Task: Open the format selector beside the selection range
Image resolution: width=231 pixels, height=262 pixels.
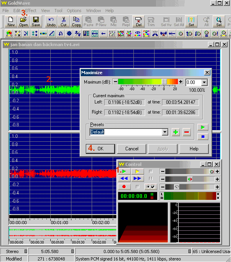Action: tap(189, 251)
